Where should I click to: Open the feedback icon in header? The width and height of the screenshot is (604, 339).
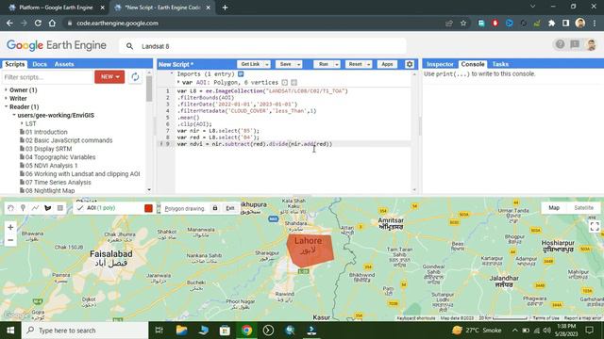pos(575,44)
